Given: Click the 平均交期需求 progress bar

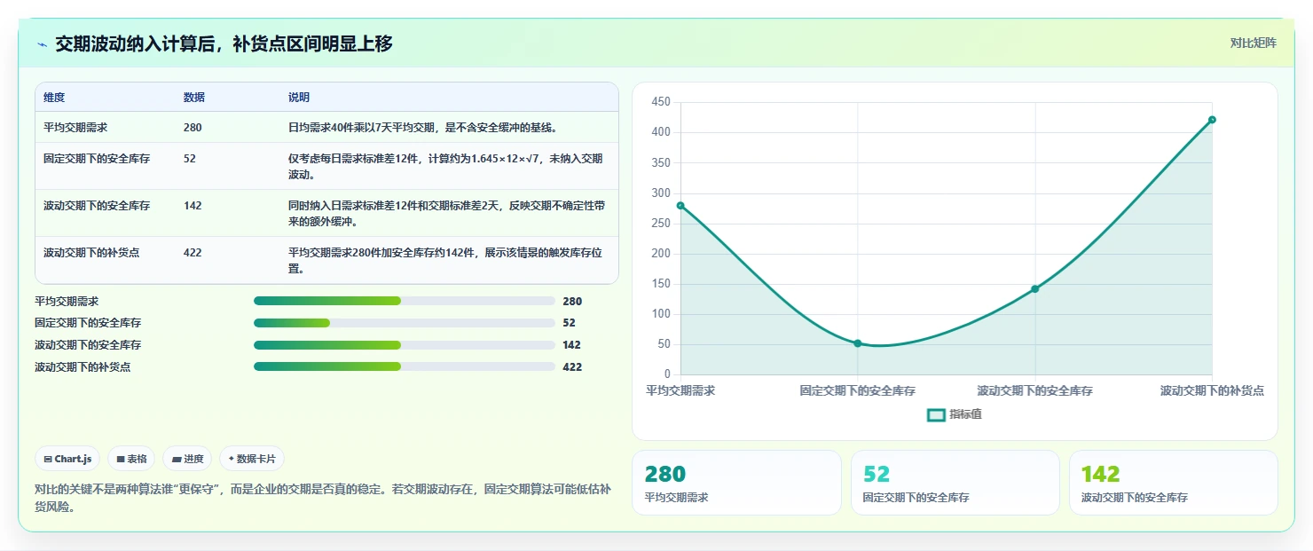Looking at the screenshot, I should click(x=404, y=301).
